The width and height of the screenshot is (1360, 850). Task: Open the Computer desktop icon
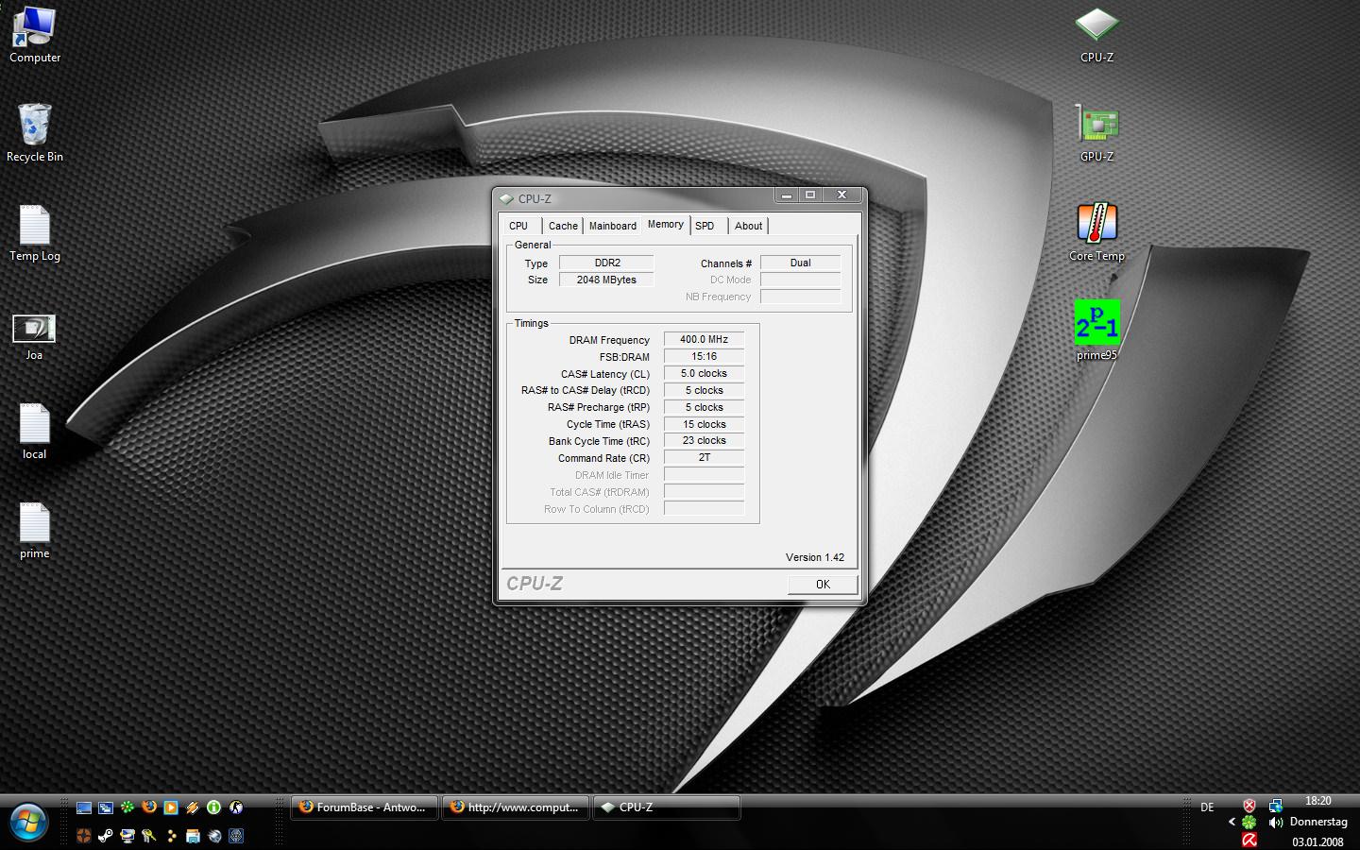[x=34, y=34]
